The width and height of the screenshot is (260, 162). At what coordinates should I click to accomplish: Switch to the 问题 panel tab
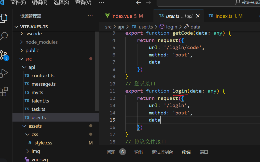point(111,152)
